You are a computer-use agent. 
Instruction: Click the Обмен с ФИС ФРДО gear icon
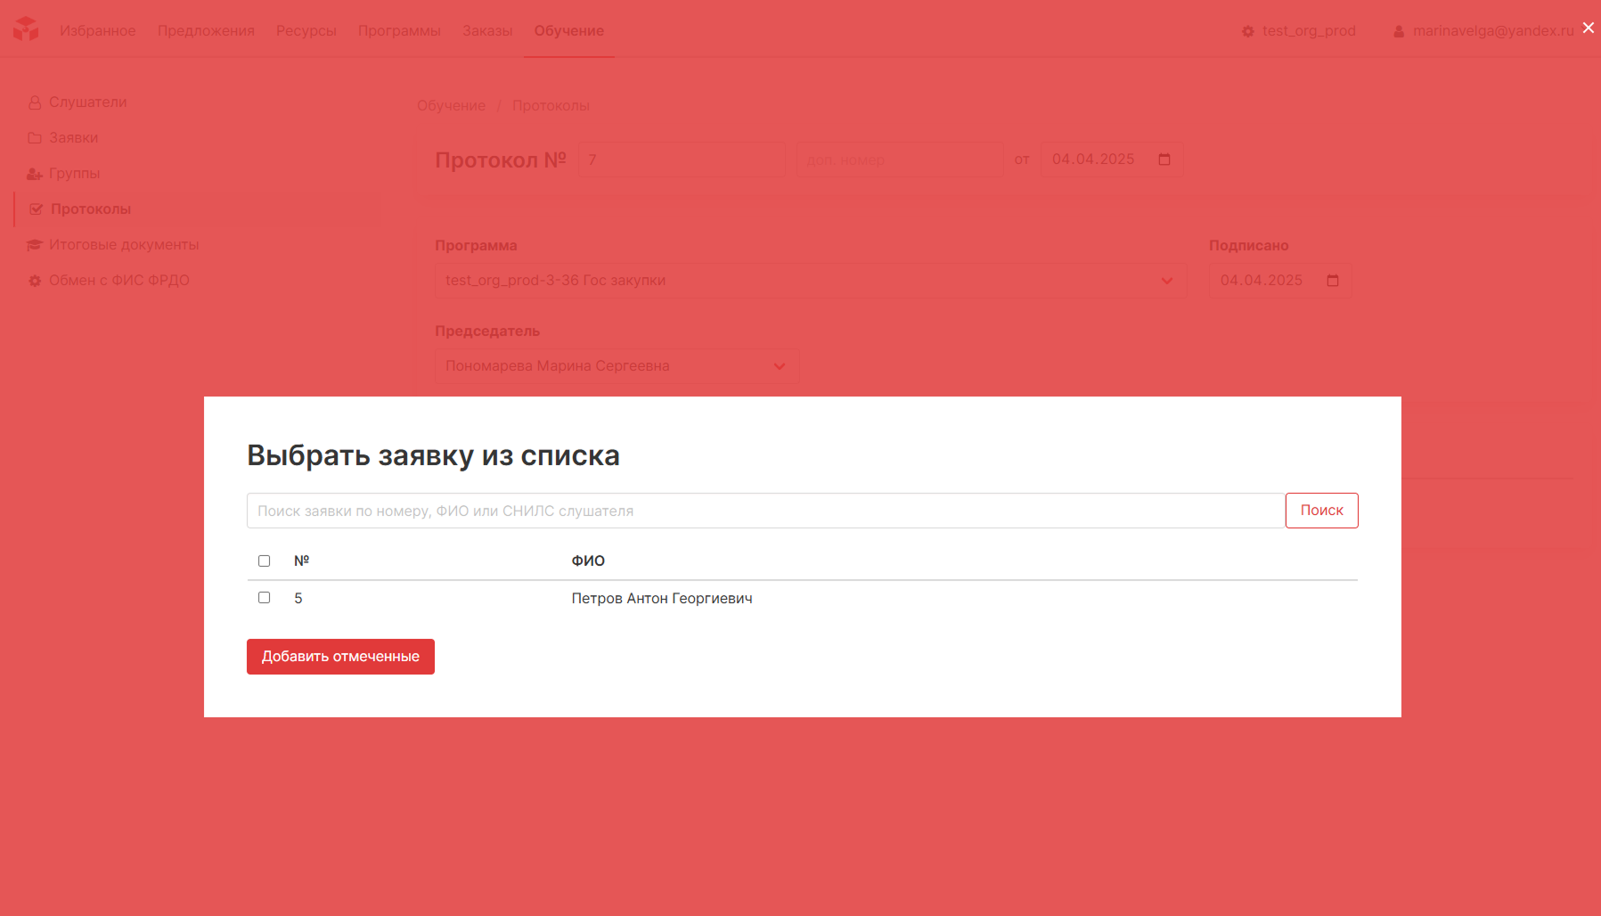35,281
